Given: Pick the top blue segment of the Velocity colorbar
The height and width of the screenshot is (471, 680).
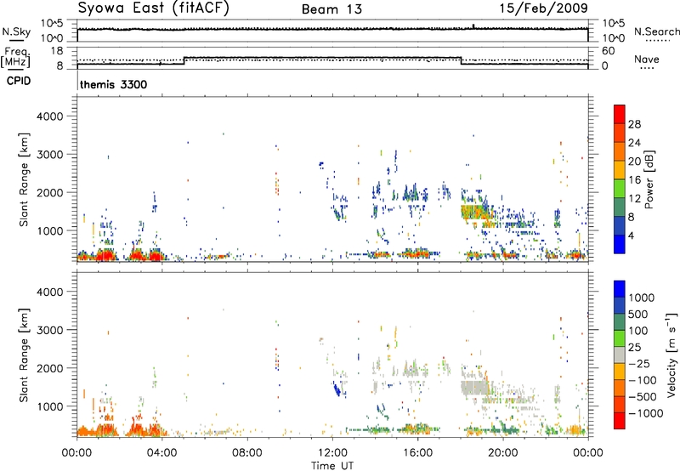Looking at the screenshot, I should point(620,289).
